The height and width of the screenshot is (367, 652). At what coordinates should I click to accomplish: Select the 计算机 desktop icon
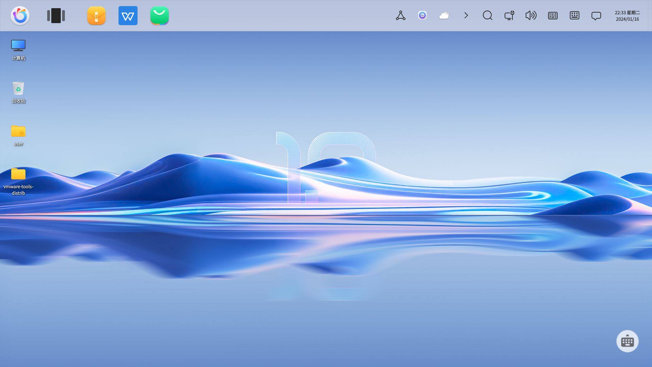tap(18, 50)
